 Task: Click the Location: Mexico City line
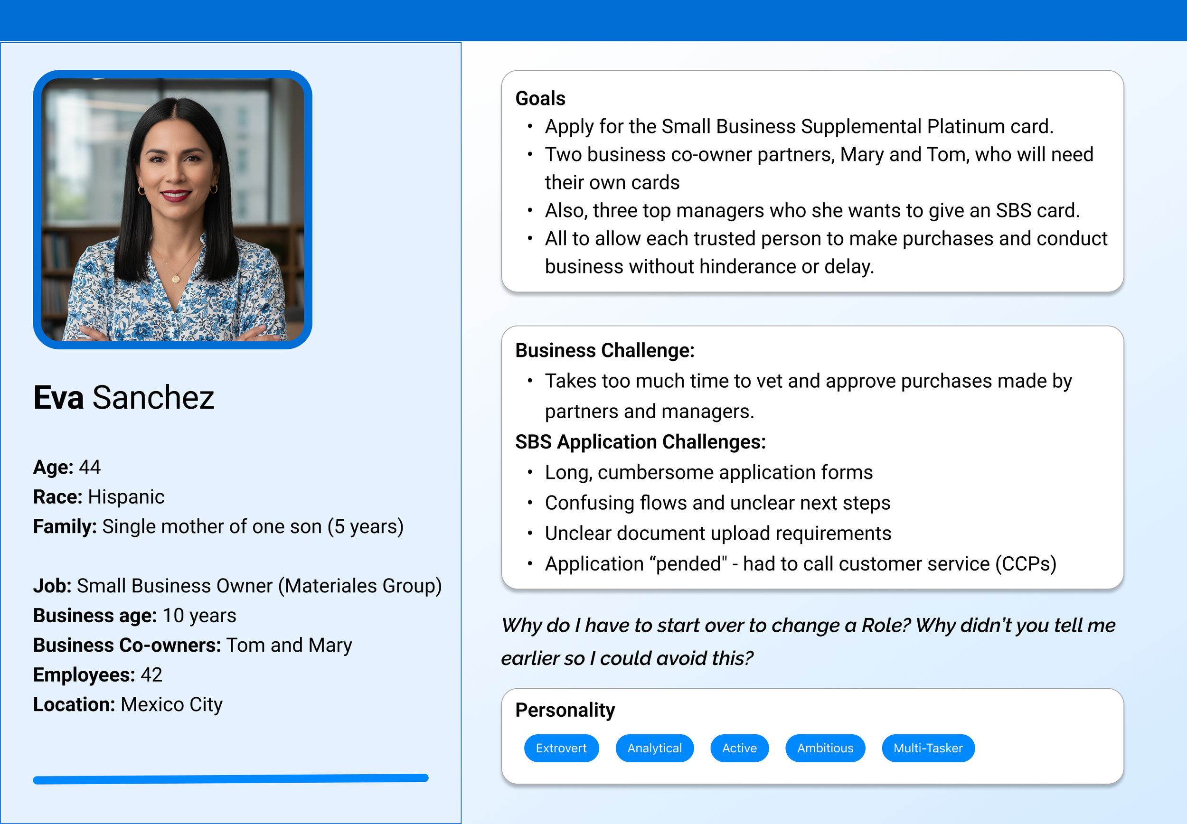tap(128, 704)
